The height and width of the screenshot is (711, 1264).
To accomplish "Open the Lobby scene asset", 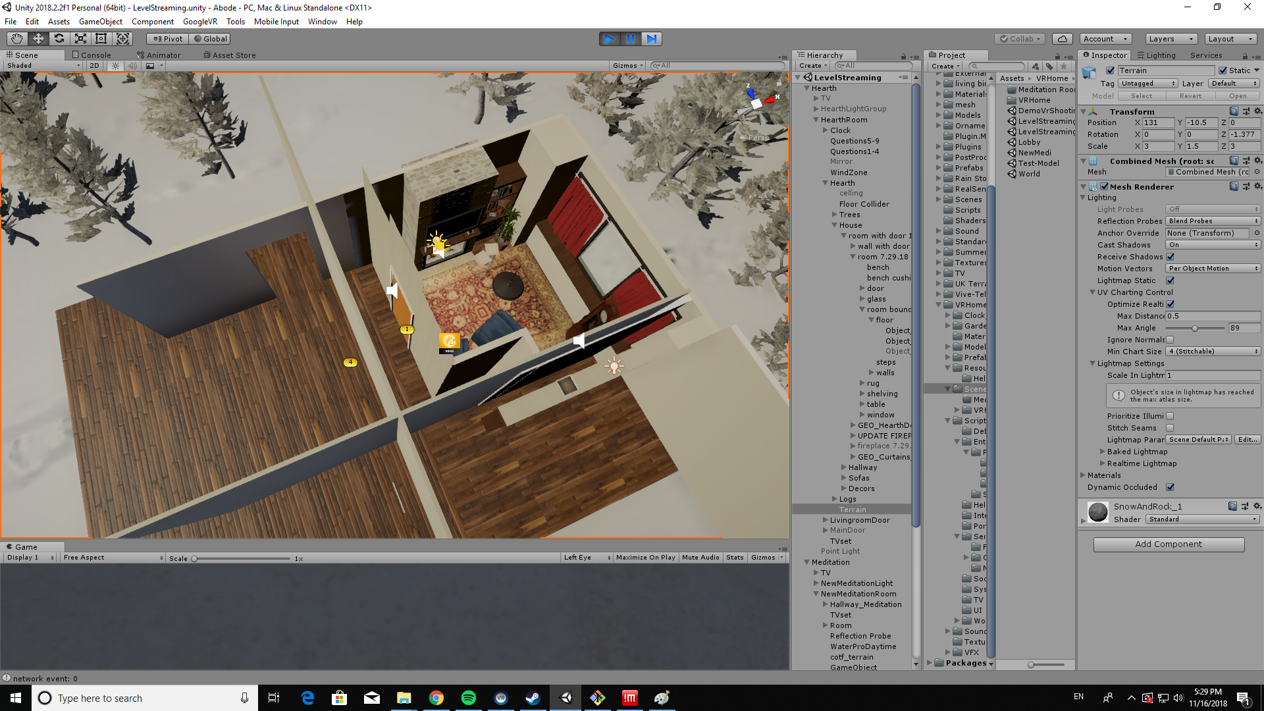I will point(1024,142).
